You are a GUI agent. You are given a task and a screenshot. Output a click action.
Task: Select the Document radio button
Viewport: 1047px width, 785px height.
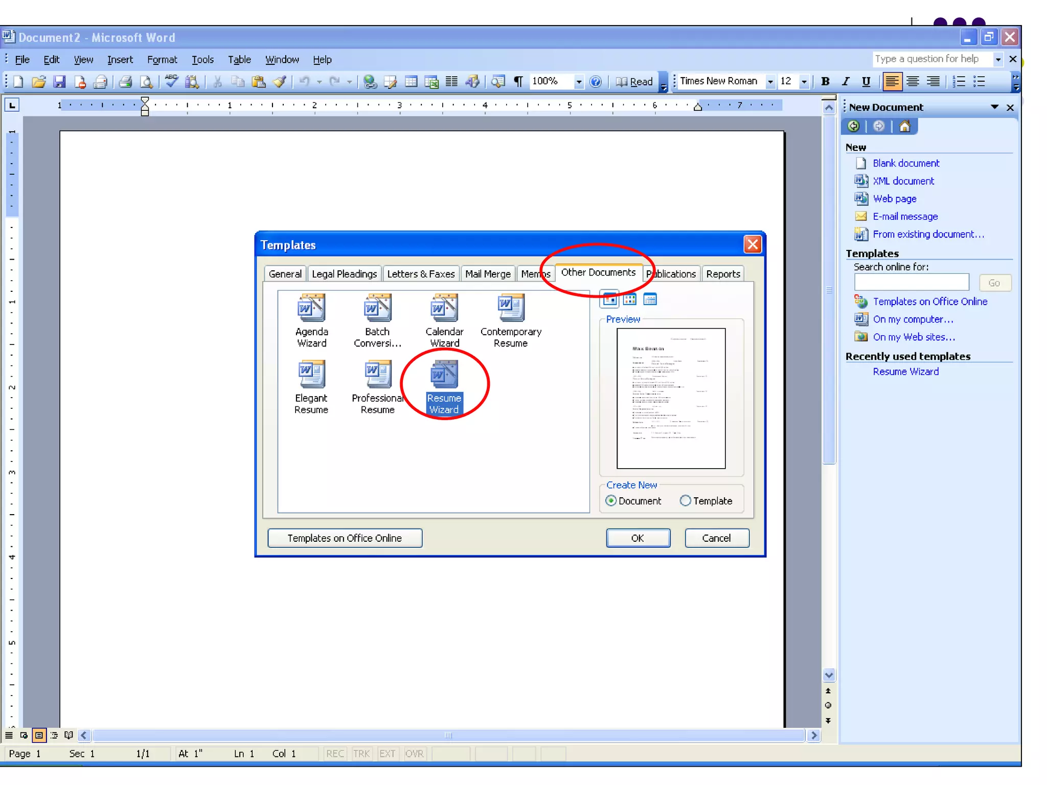pyautogui.click(x=611, y=501)
